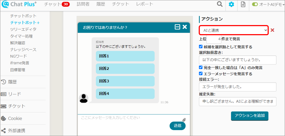Click the search magnifier icon
This screenshot has width=285, height=136.
pos(220,4)
